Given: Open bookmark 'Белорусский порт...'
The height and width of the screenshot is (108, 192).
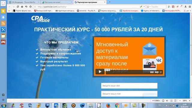Looking at the screenshot, I should [43, 11].
